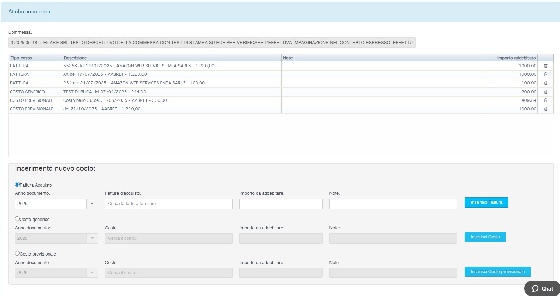Focus the Cerca la fattura fornitore field
Screen dimensions: 560x296
click(x=169, y=204)
